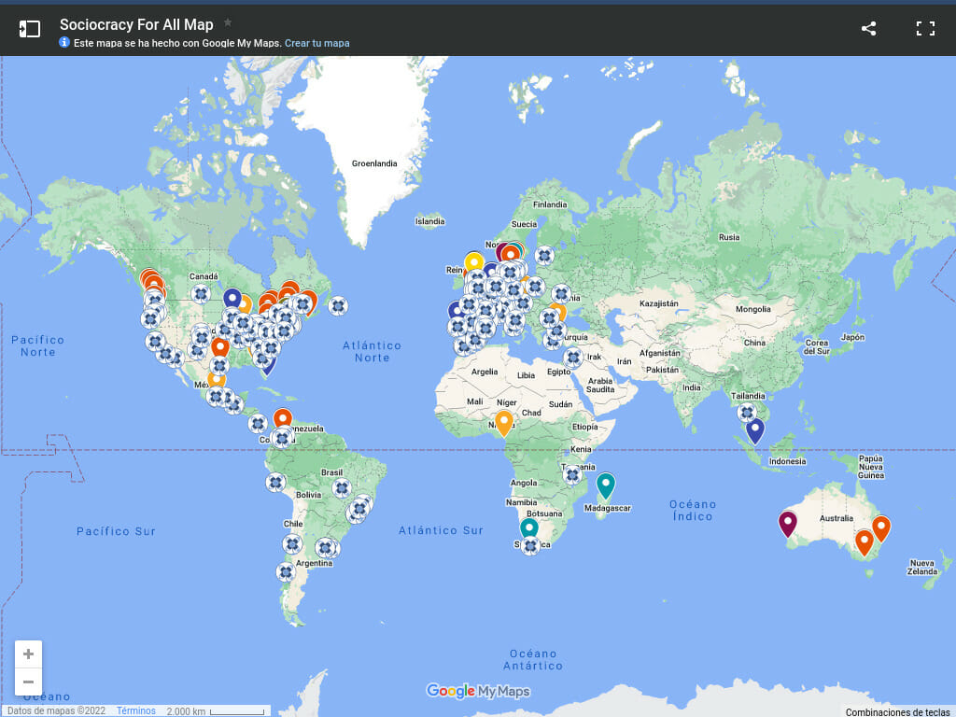Click the share icon
The image size is (956, 717).
[868, 28]
